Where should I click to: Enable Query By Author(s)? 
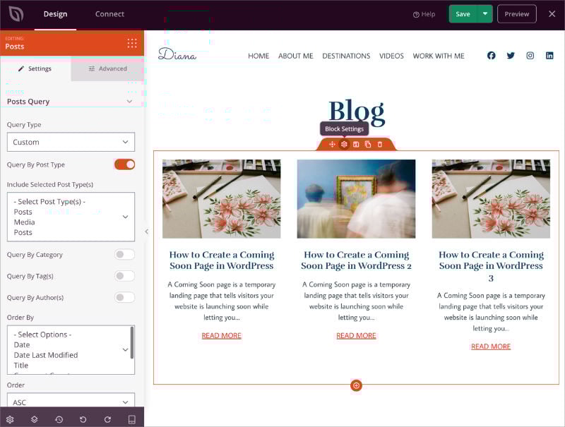[x=124, y=297]
